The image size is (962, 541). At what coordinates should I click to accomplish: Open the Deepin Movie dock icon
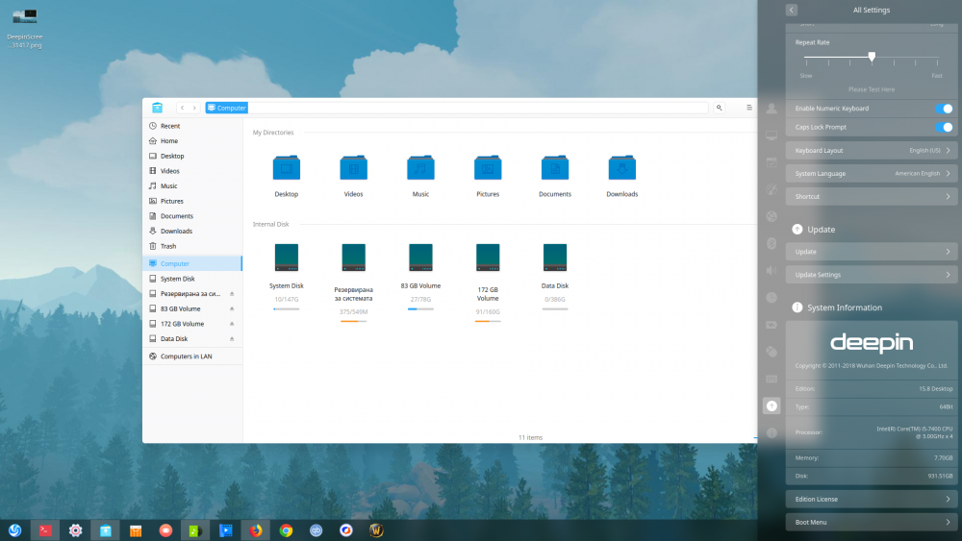point(226,530)
